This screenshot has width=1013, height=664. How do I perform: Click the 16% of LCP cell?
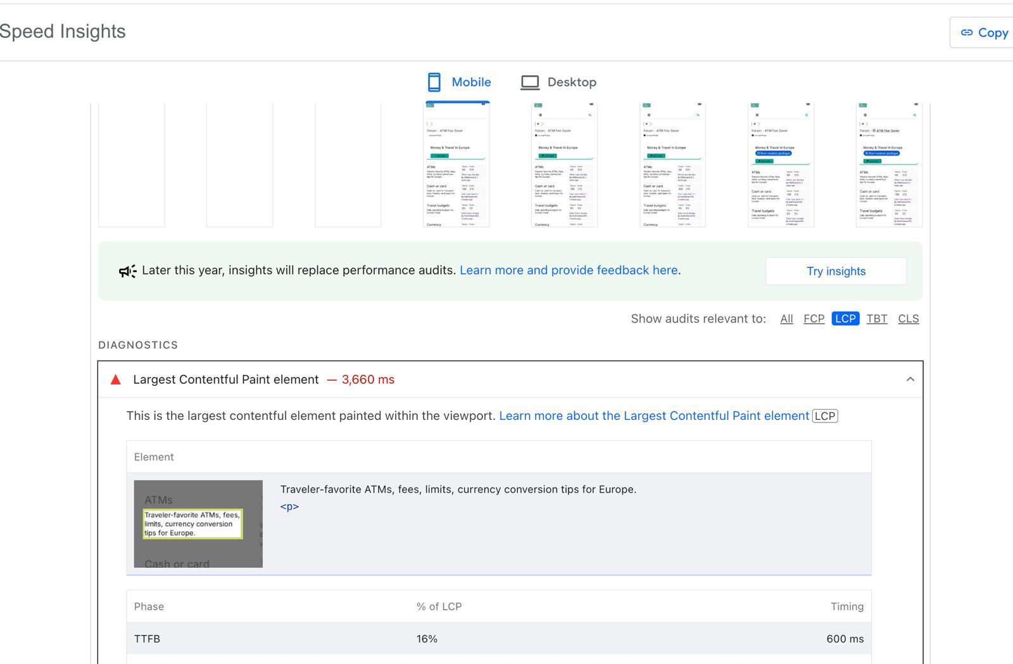click(427, 639)
